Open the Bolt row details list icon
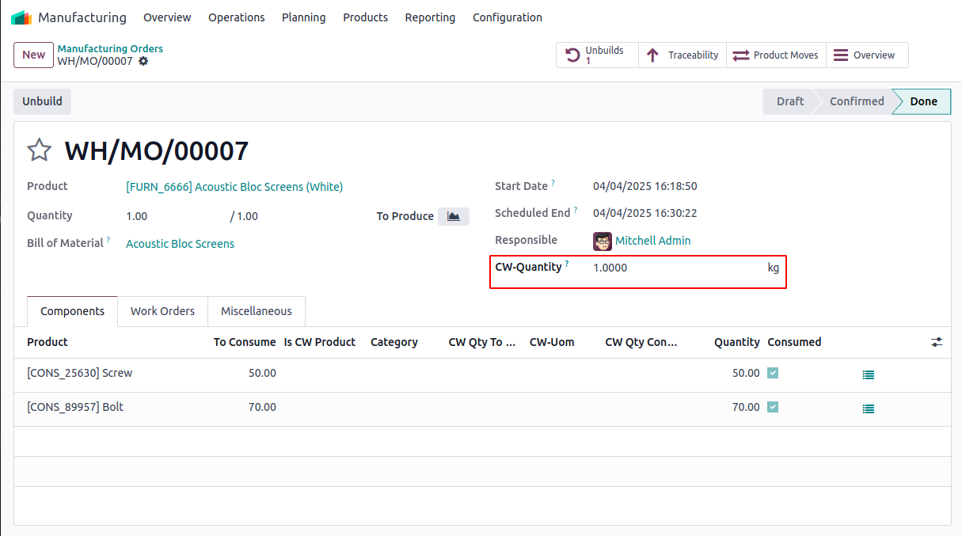962x536 pixels. click(x=869, y=409)
